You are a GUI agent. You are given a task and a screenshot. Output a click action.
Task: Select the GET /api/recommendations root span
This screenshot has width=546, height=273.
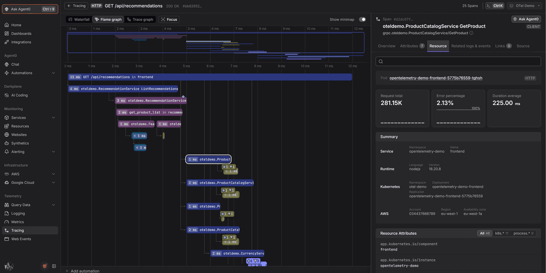click(210, 77)
